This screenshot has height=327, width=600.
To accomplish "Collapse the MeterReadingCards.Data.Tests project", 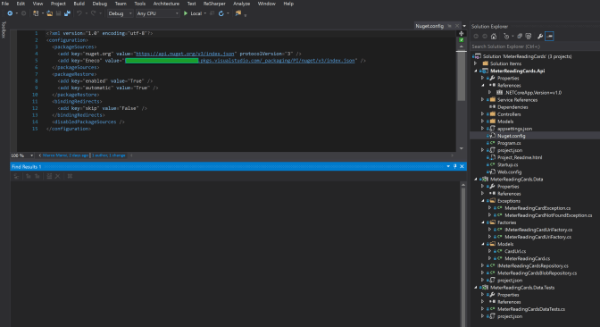I will [476, 288].
